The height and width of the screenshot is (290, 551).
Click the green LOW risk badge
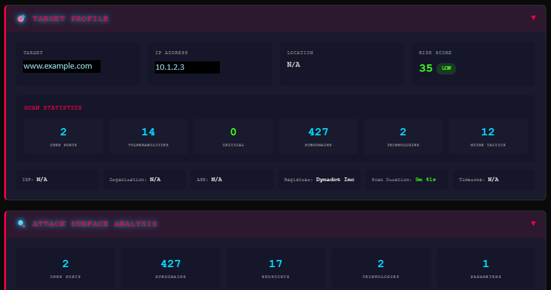pos(446,69)
